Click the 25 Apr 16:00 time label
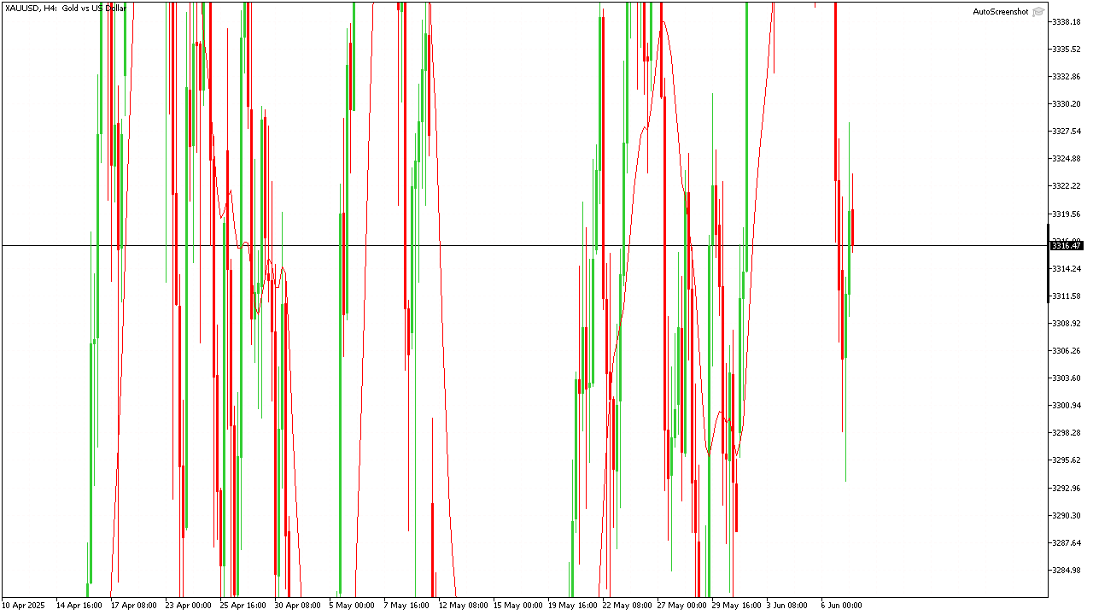Viewport: 1093px width, 615px height. [x=243, y=605]
